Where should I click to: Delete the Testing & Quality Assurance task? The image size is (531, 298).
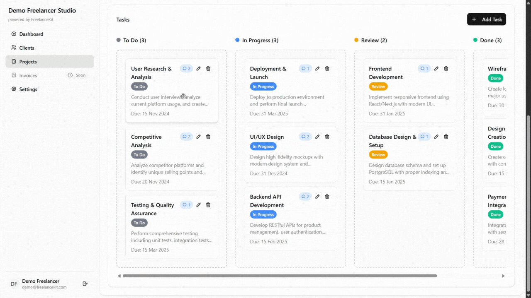208,204
